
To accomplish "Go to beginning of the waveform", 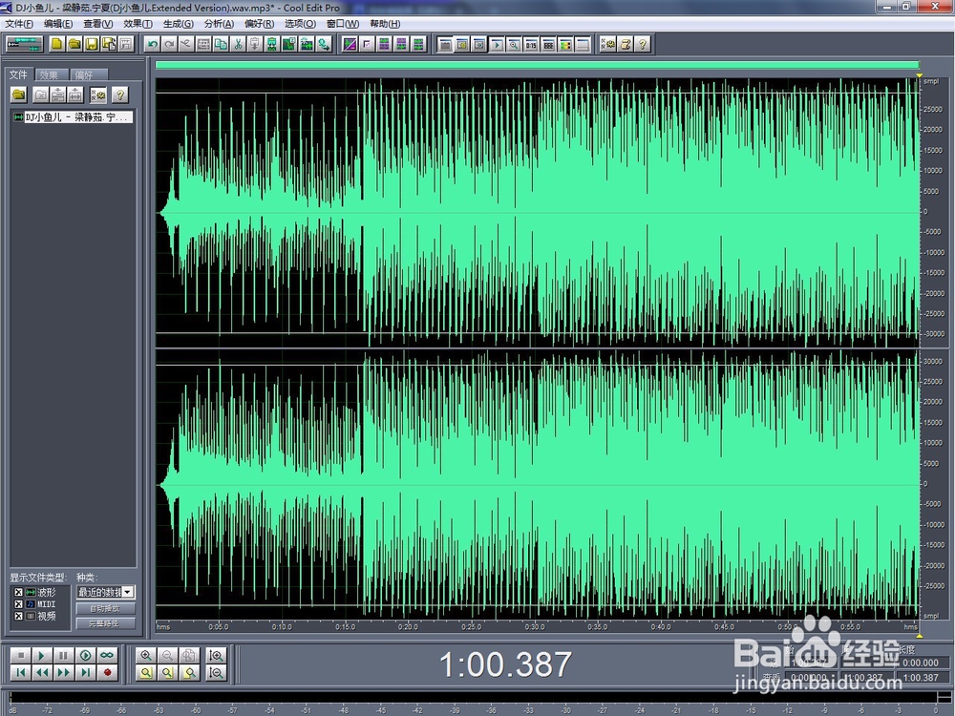I will coord(21,672).
